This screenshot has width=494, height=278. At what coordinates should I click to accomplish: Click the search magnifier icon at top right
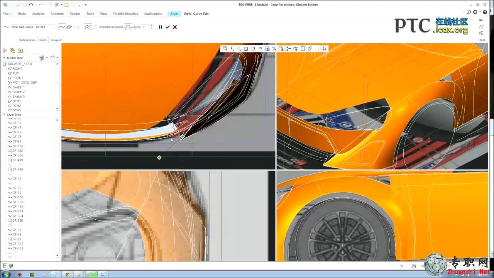469,12
